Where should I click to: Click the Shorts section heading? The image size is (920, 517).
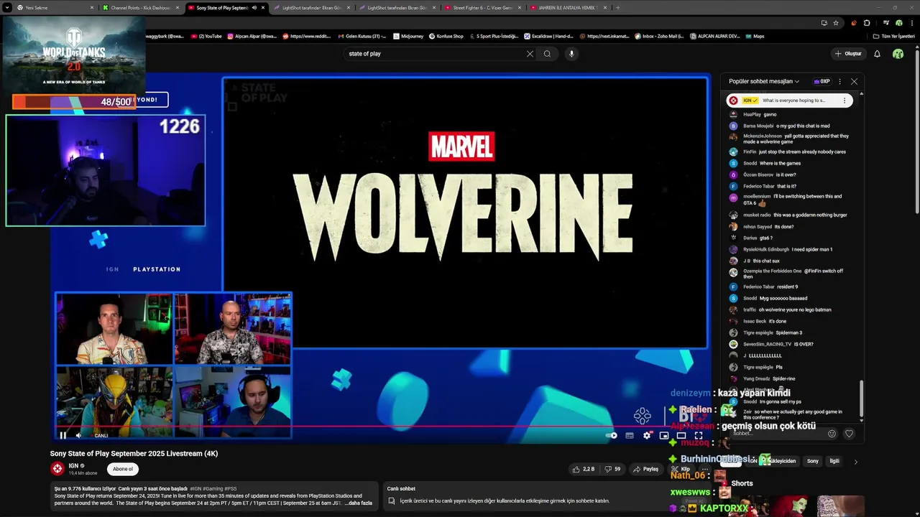pos(742,483)
